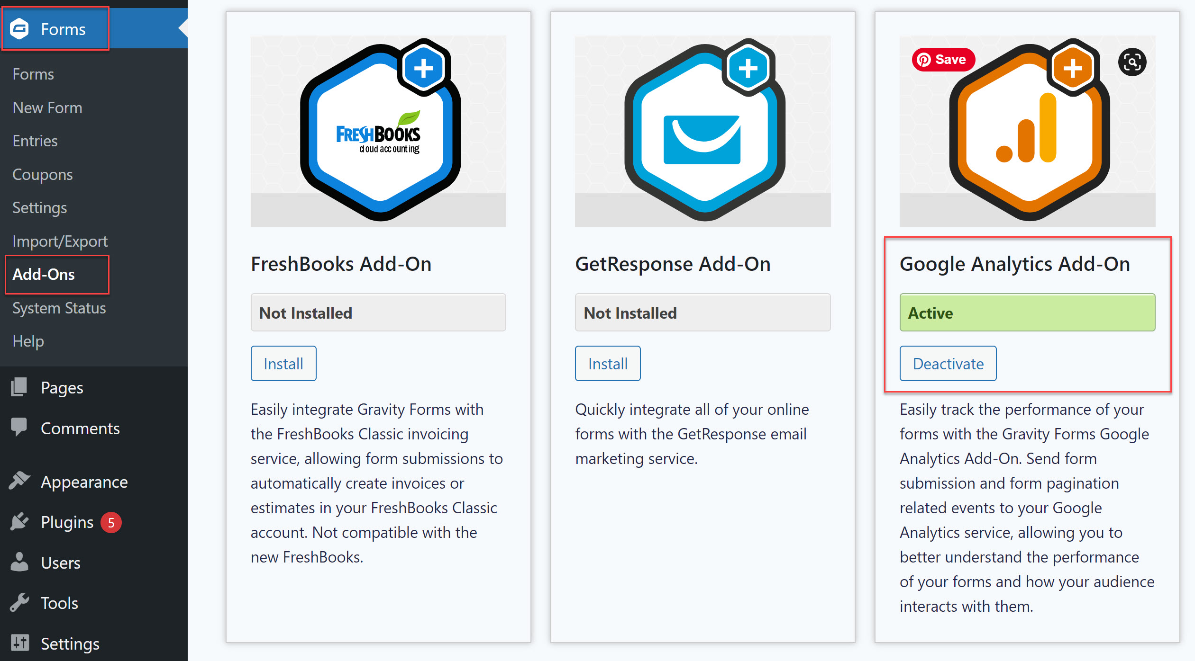Open the Entries submenu item
Viewport: 1195px width, 661px height.
35,141
